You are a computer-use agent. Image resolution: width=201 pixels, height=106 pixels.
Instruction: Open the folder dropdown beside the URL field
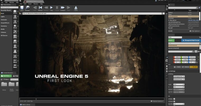point(21,13)
